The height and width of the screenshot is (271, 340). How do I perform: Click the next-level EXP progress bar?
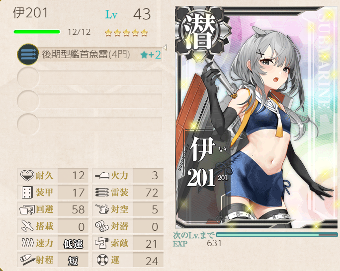[x=277, y=235]
